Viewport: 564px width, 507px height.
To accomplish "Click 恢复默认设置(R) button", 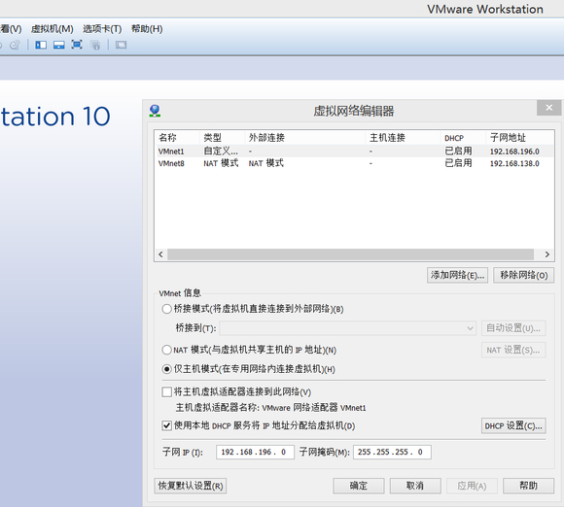I will (x=191, y=486).
